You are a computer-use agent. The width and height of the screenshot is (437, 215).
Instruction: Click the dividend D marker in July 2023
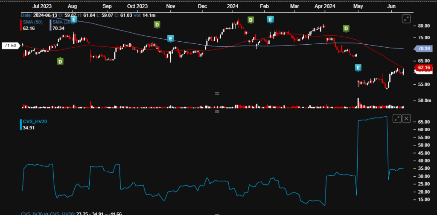click(60, 61)
